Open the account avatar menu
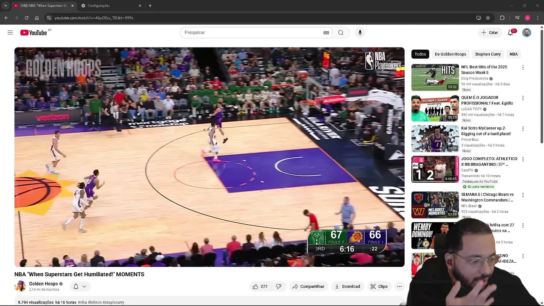Viewport: 544px width, 306px height. click(527, 33)
